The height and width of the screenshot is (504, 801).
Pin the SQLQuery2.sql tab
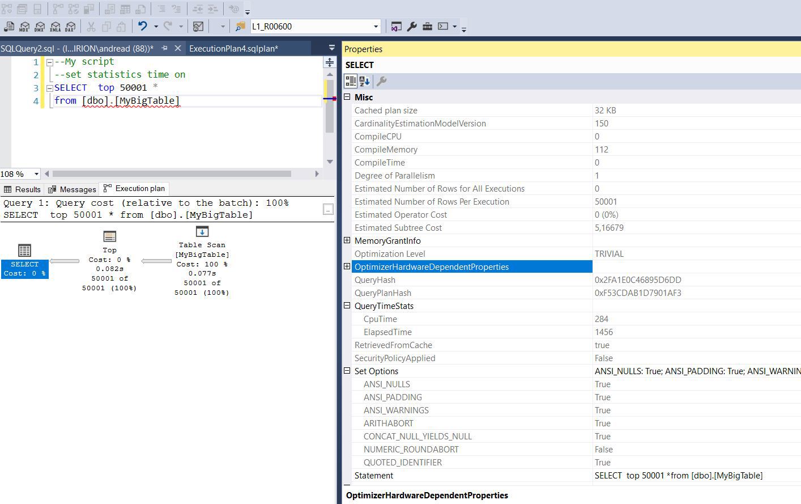point(164,49)
